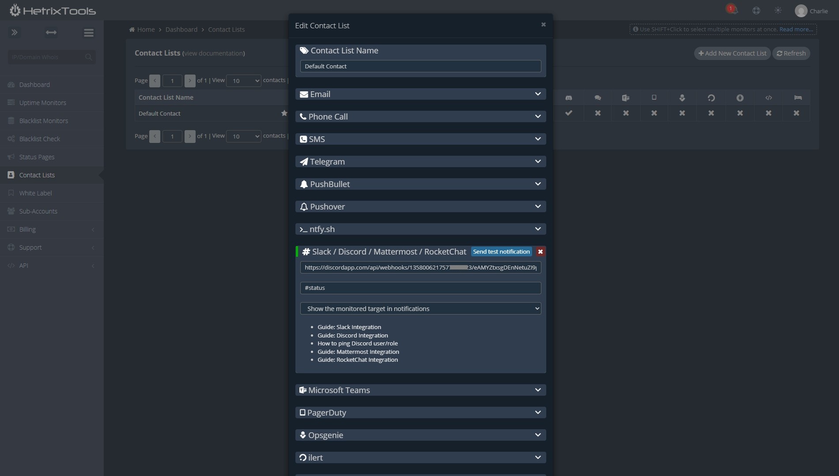Click the star icon on Default Contact row
839x476 pixels.
pos(284,113)
